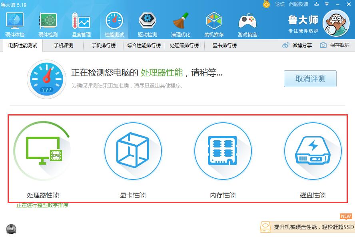This screenshot has width=355, height=237.
Task: Click the 显卡性能 GPU test circle
Action: 133,151
